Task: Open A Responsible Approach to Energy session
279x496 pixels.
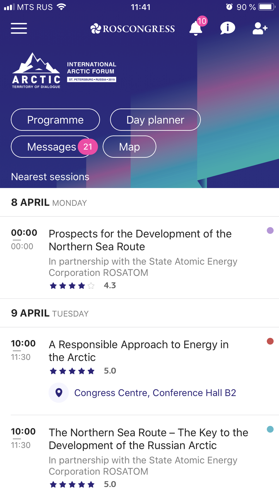Action: click(x=139, y=351)
